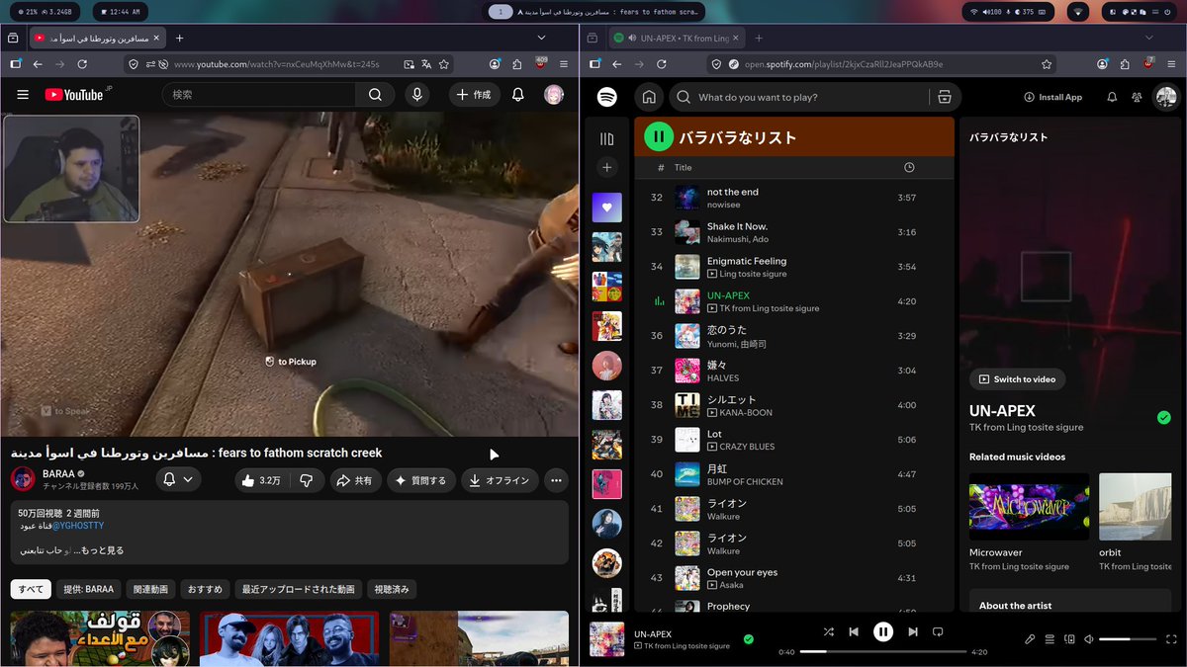Skip to next track in Spotify

pyautogui.click(x=913, y=631)
